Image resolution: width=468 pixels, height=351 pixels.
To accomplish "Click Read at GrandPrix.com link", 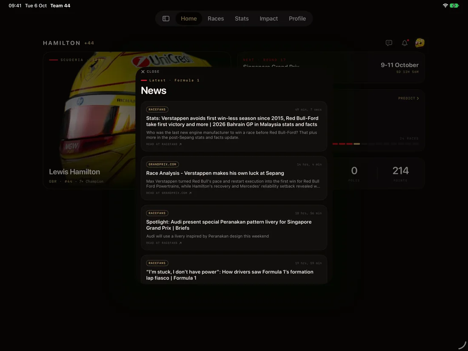I will coord(169,193).
